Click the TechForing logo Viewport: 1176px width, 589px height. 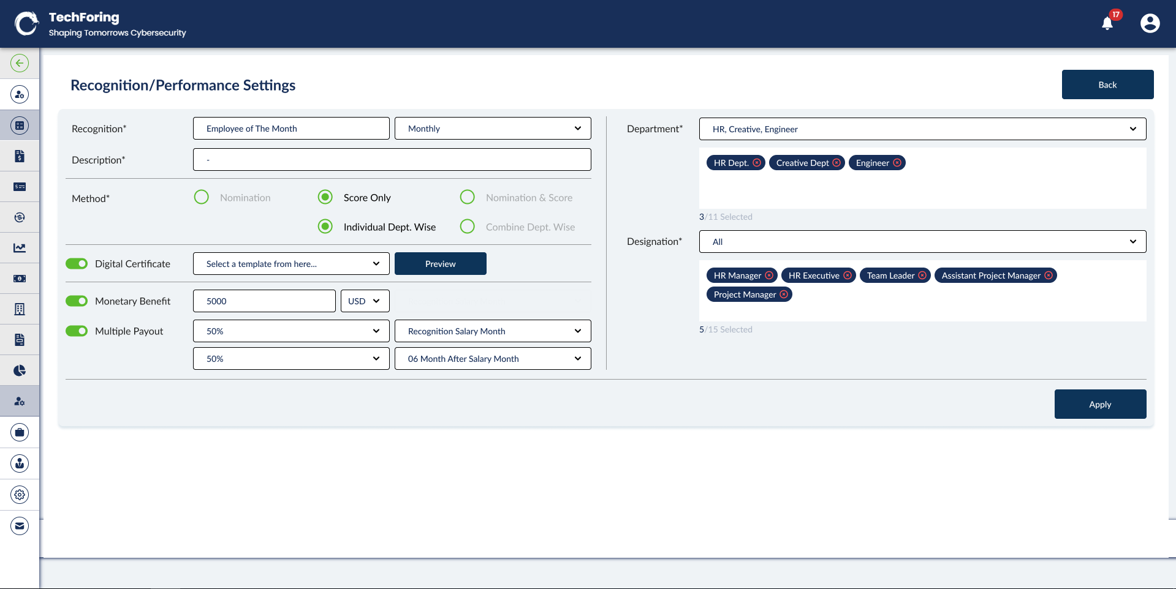click(100, 24)
